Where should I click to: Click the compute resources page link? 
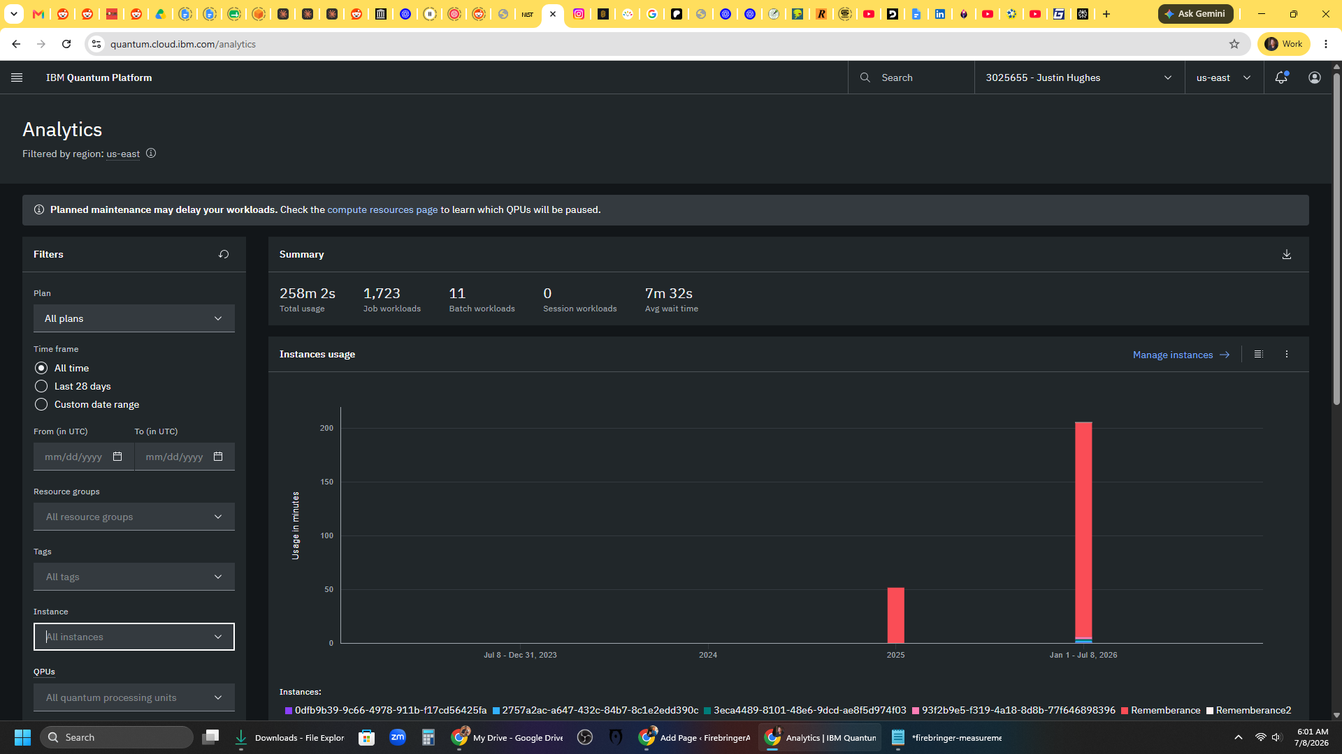(x=382, y=209)
